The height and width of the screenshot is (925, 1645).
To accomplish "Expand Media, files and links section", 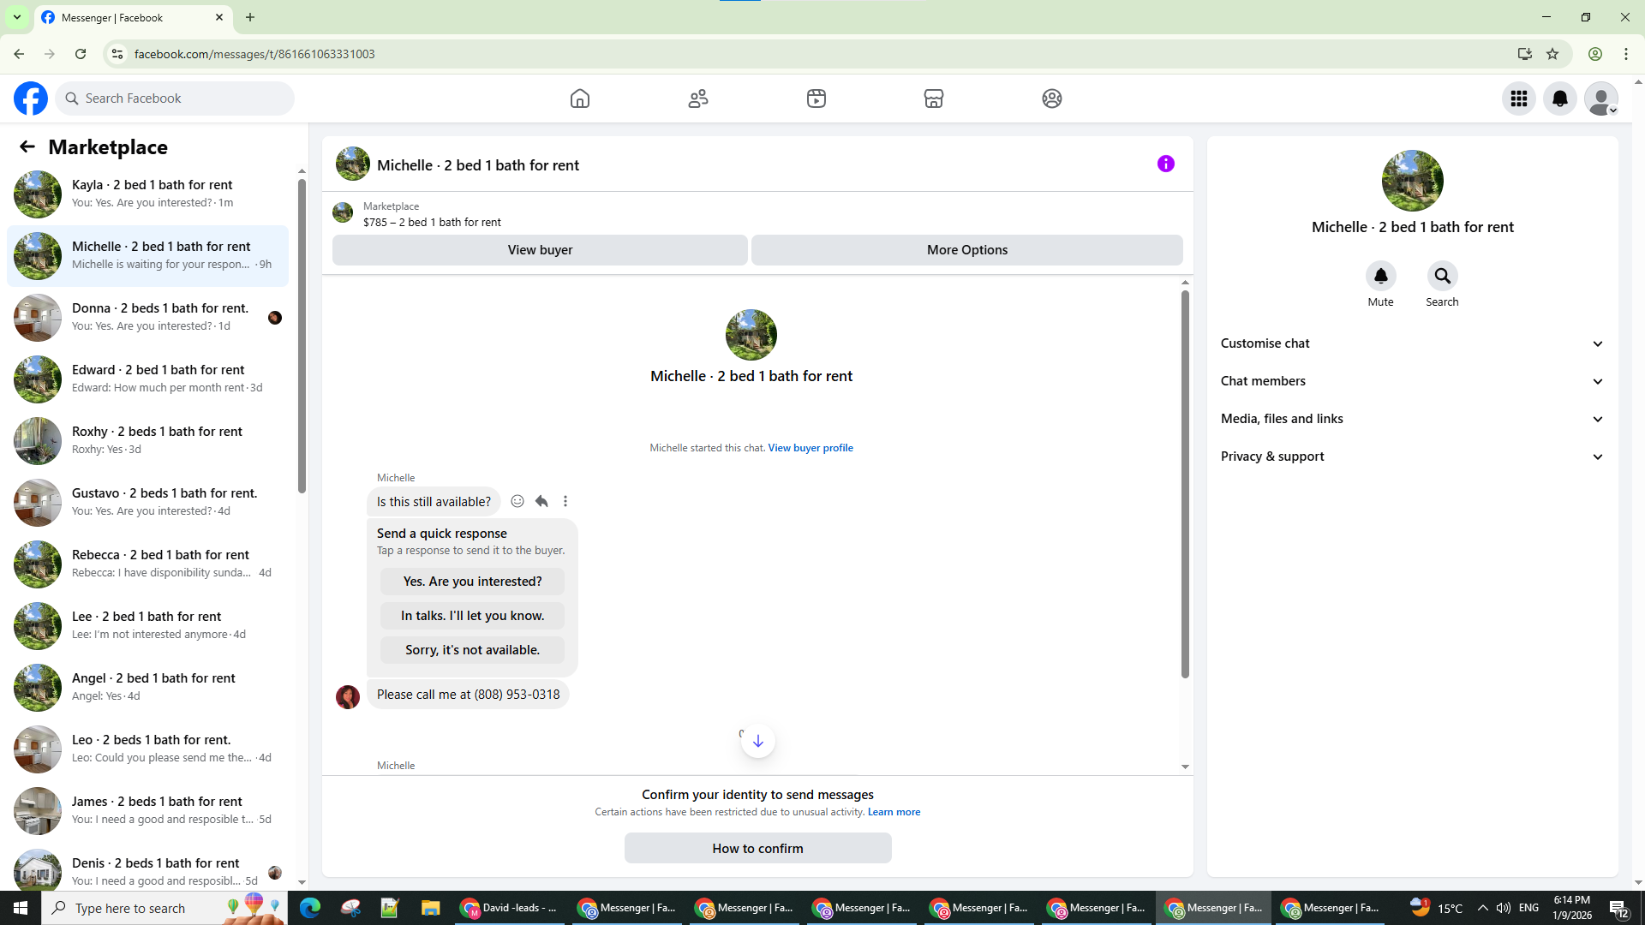I will click(x=1412, y=419).
